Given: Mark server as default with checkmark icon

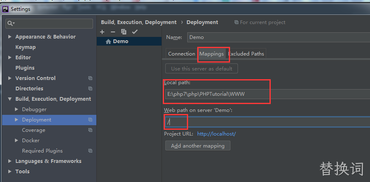Looking at the screenshot, I should click(x=135, y=32).
